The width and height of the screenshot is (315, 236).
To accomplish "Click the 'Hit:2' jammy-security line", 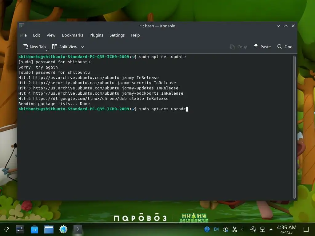I will [x=97, y=83].
